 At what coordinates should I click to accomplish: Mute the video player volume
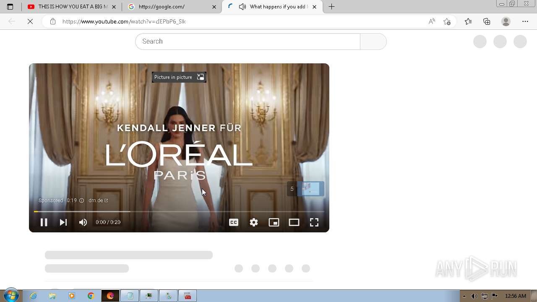(83, 222)
